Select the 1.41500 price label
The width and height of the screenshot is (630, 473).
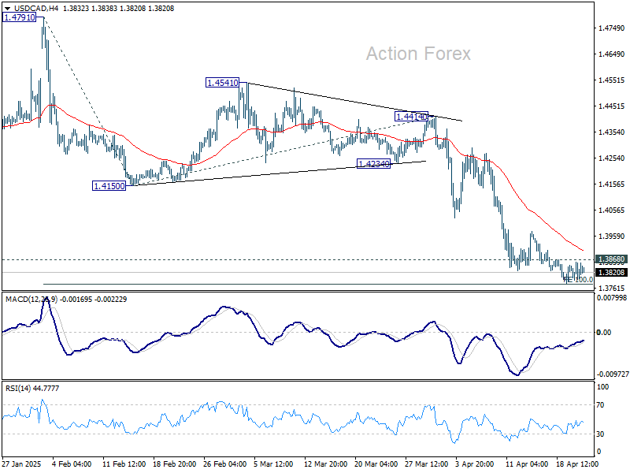click(x=109, y=186)
